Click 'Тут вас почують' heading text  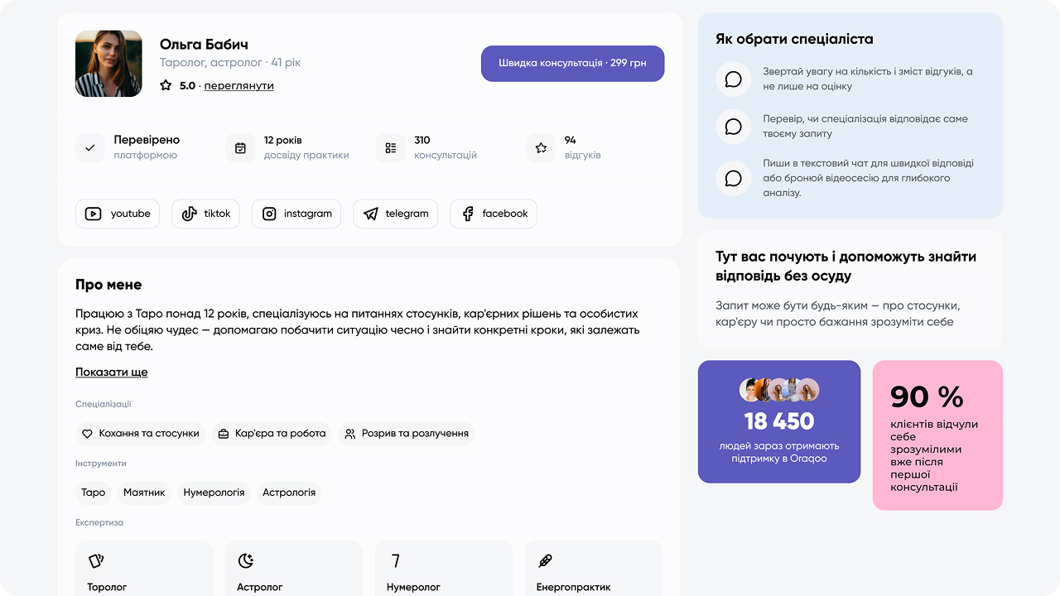coord(846,266)
